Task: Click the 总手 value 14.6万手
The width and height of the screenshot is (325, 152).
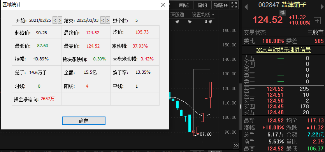Action: click(x=38, y=72)
